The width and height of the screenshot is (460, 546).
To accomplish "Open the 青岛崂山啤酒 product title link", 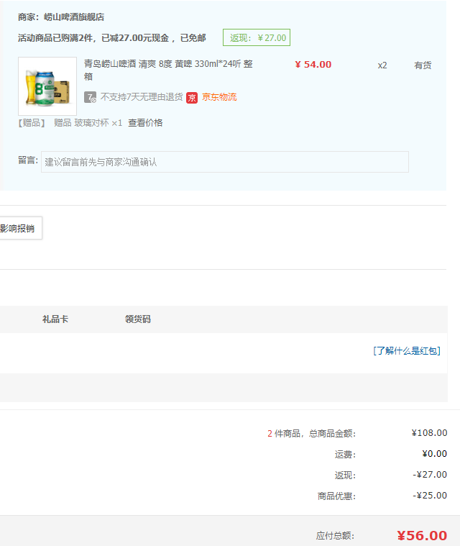I will [168, 70].
